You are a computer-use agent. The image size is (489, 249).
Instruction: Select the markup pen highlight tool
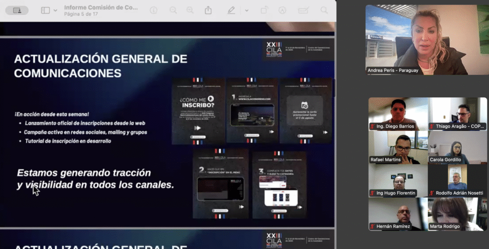(x=231, y=10)
